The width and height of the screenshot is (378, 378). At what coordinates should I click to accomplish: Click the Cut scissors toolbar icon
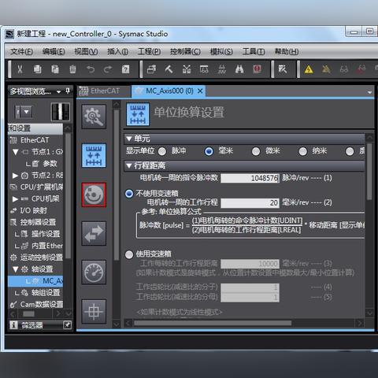pyautogui.click(x=20, y=69)
